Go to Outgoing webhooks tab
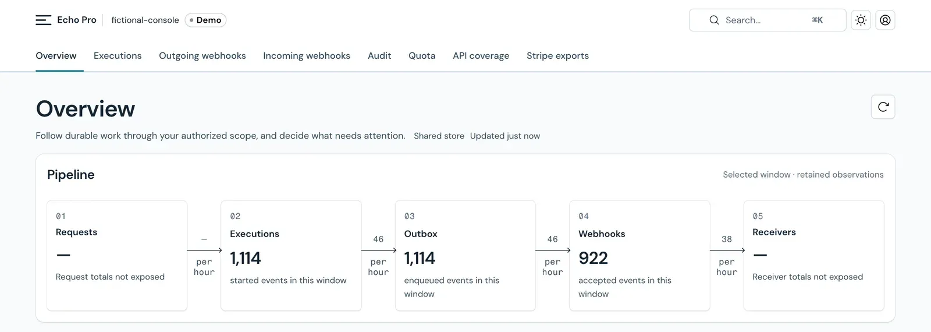This screenshot has height=332, width=931. (x=202, y=56)
